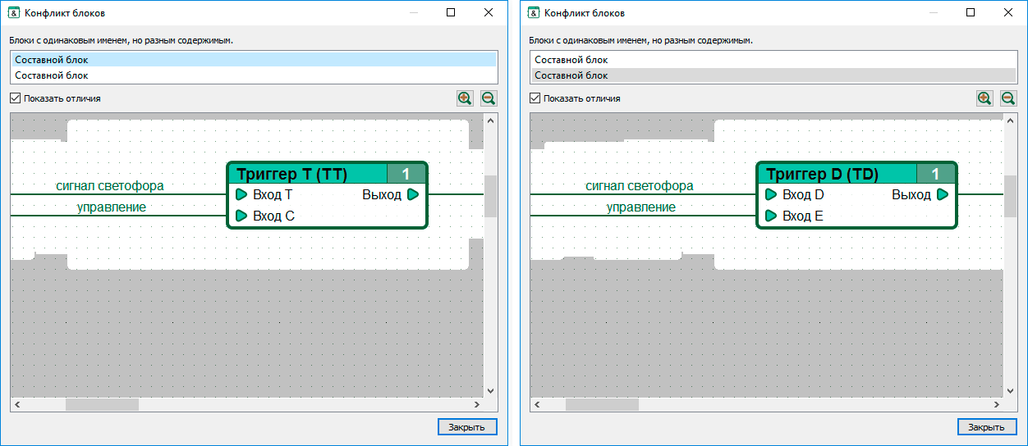Click 'сигнал светофора' label in right window
This screenshot has width=1028, height=446.
[x=639, y=186]
